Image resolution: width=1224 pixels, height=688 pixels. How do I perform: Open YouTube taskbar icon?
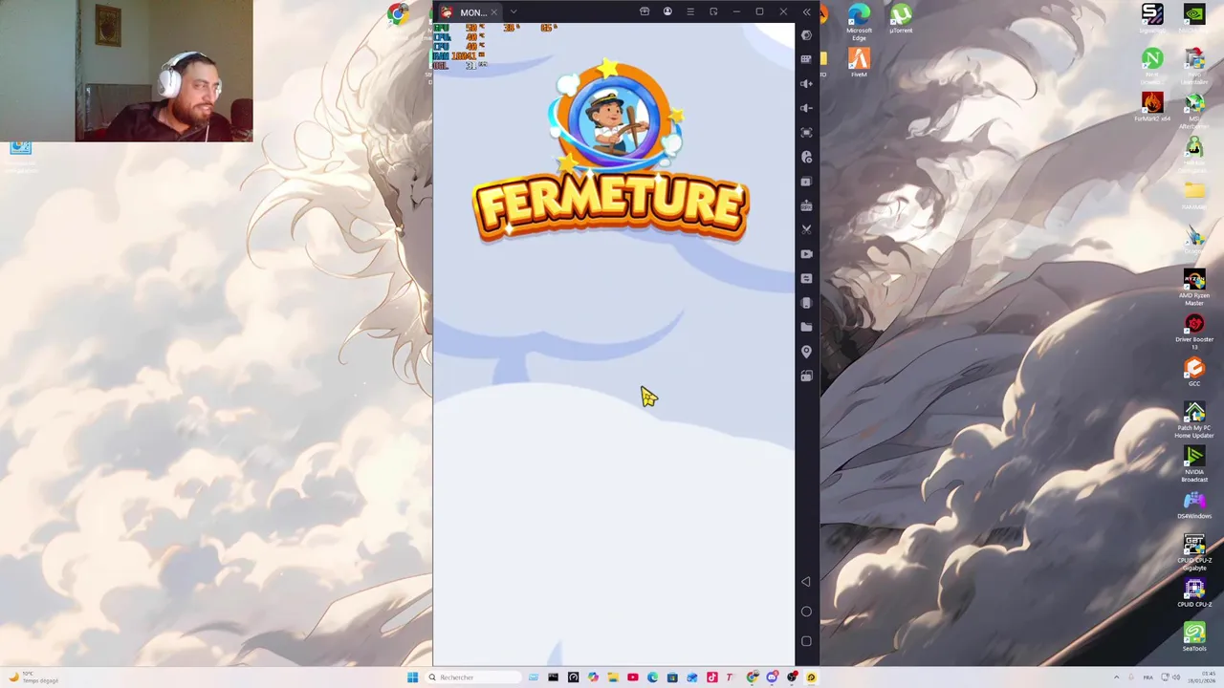point(633,677)
